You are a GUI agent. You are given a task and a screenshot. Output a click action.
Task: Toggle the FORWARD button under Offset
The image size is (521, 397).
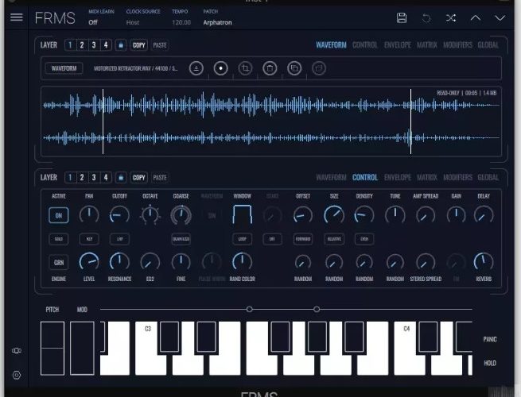click(303, 239)
